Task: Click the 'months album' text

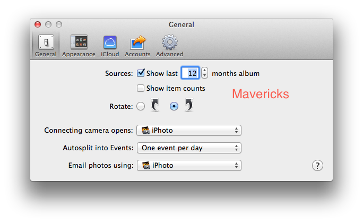Action: click(236, 73)
